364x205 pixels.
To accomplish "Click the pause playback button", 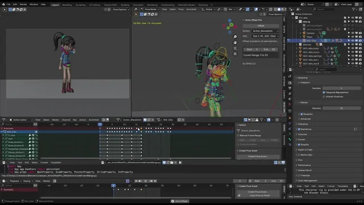I will [146, 181].
